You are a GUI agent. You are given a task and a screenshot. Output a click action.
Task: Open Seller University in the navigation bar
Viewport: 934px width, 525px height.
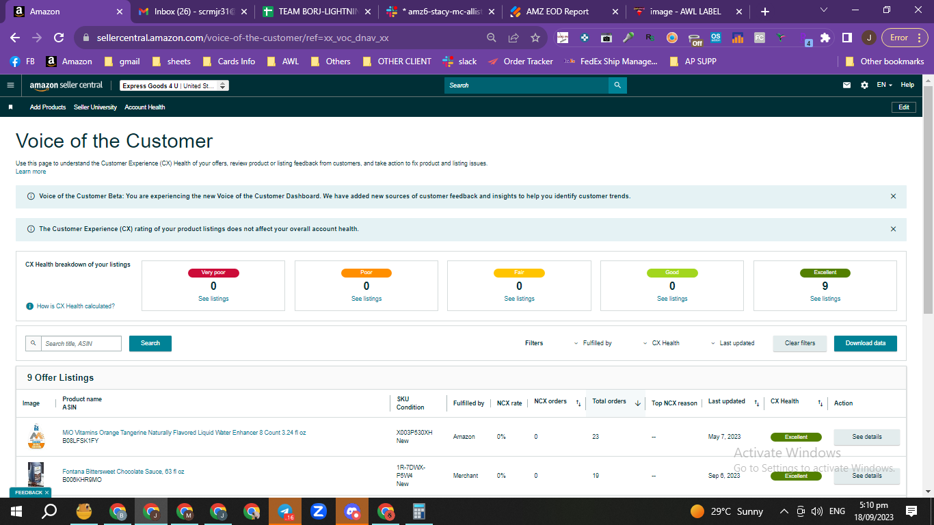click(95, 107)
